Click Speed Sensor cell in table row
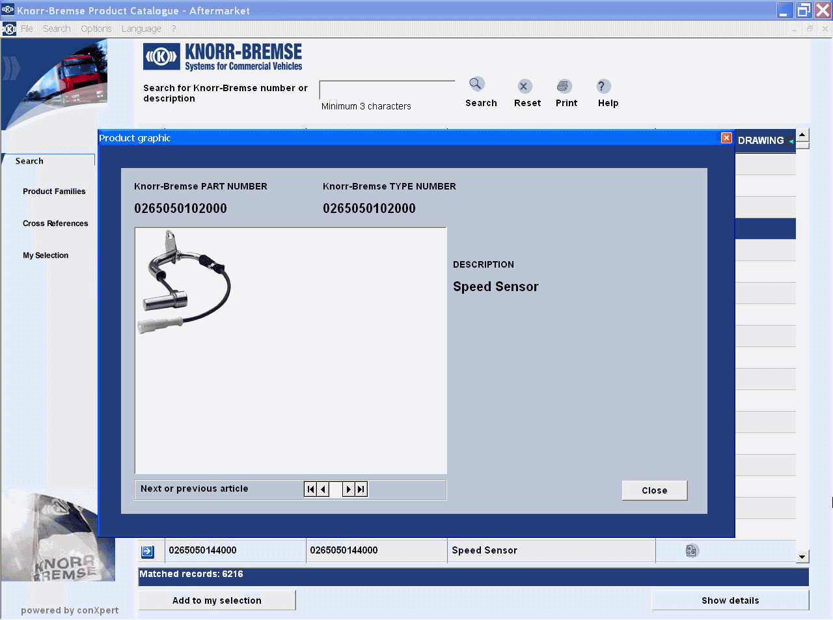This screenshot has height=620, width=833. [551, 551]
